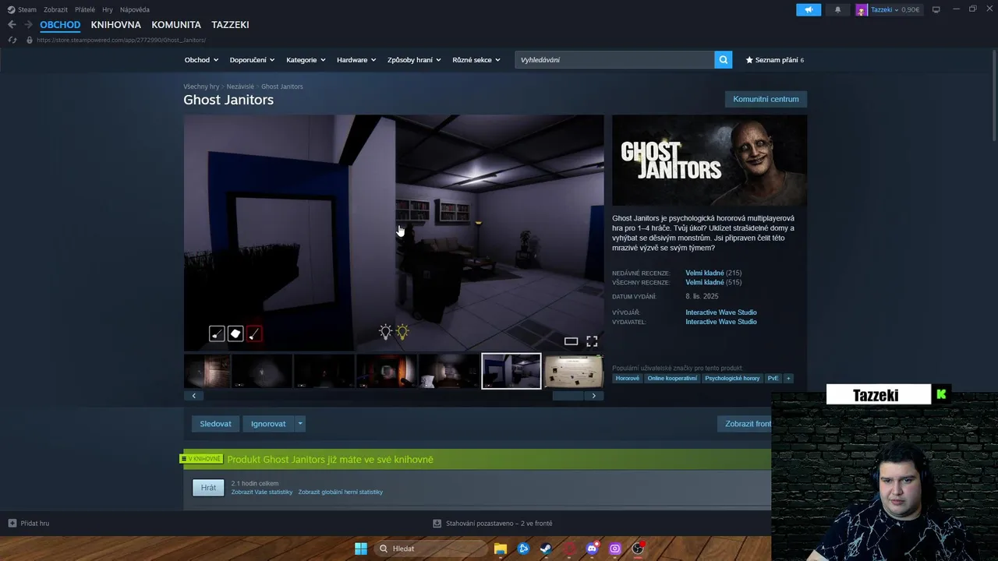
Task: Go to the TAZZEKI profile tab
Action: click(230, 25)
